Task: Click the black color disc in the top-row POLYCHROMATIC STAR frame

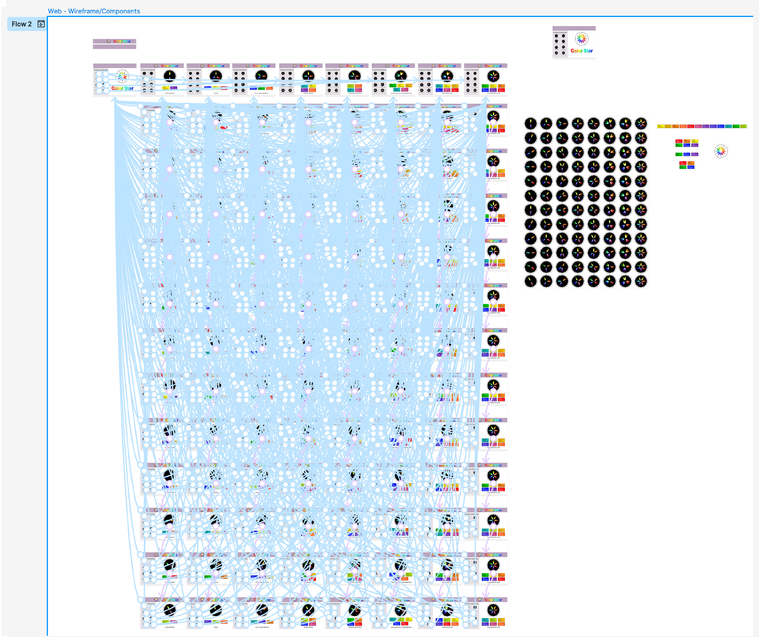Action: (493, 76)
